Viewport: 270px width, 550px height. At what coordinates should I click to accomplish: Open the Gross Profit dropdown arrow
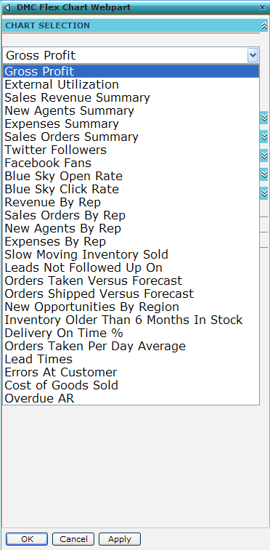pos(253,55)
